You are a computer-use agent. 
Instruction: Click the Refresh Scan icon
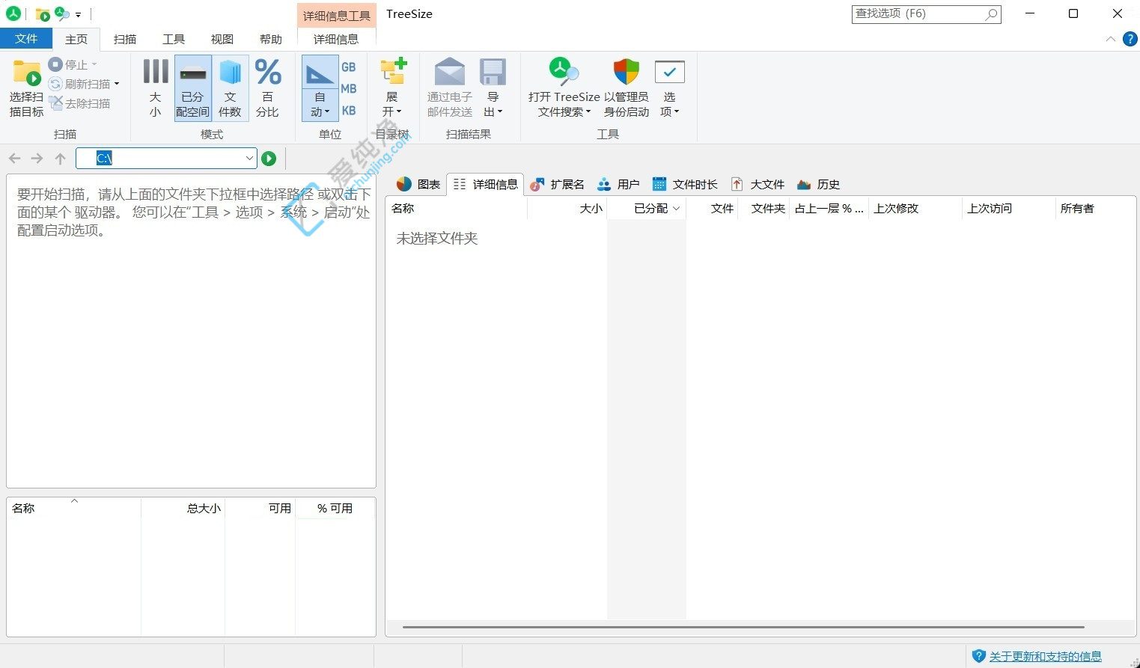click(x=55, y=84)
